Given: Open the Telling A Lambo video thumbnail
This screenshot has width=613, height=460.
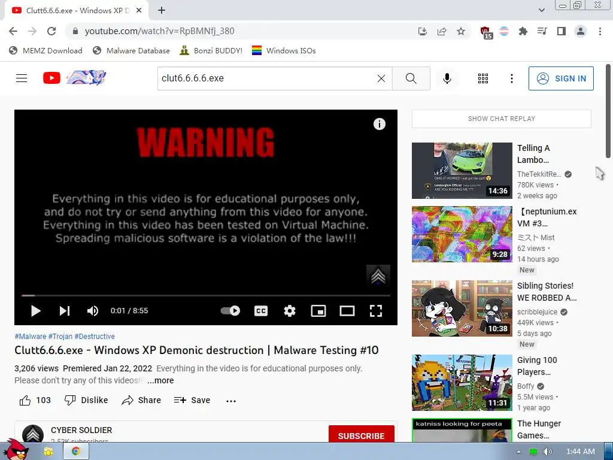Looking at the screenshot, I should [x=462, y=171].
